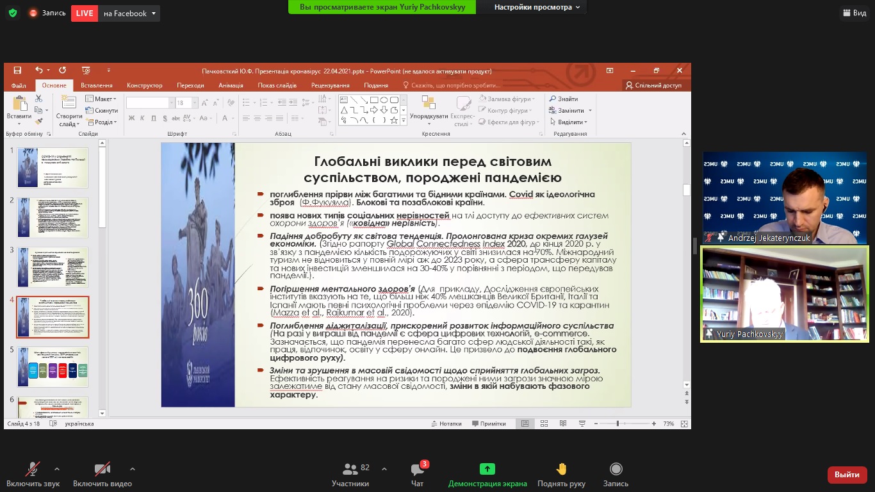
Task: Click Знайти find button
Action: [x=564, y=99]
